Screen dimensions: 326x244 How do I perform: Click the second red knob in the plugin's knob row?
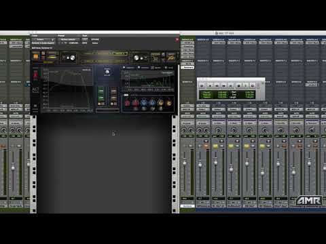pyautogui.click(x=136, y=103)
